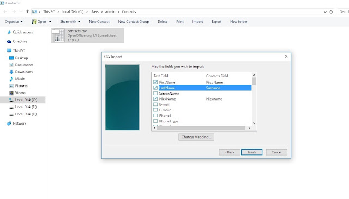This screenshot has height=199, width=349.
Task: Click the OneDrive cloud icon
Action: (x=9, y=41)
